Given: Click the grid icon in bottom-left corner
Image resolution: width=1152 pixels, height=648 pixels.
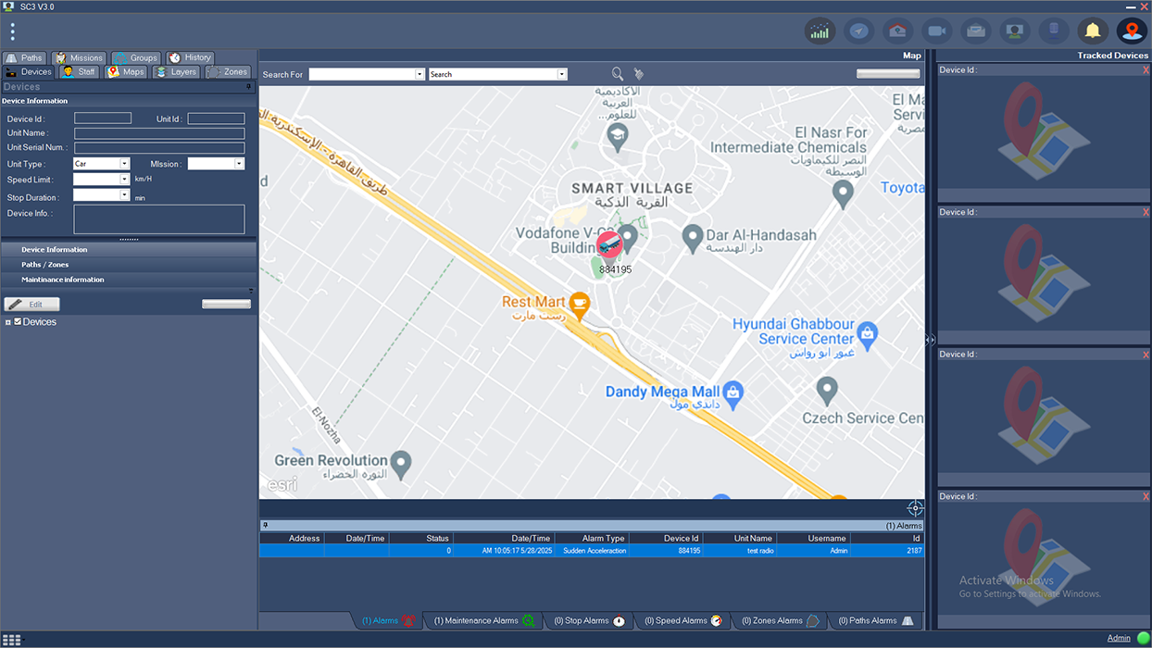Looking at the screenshot, I should pyautogui.click(x=12, y=640).
